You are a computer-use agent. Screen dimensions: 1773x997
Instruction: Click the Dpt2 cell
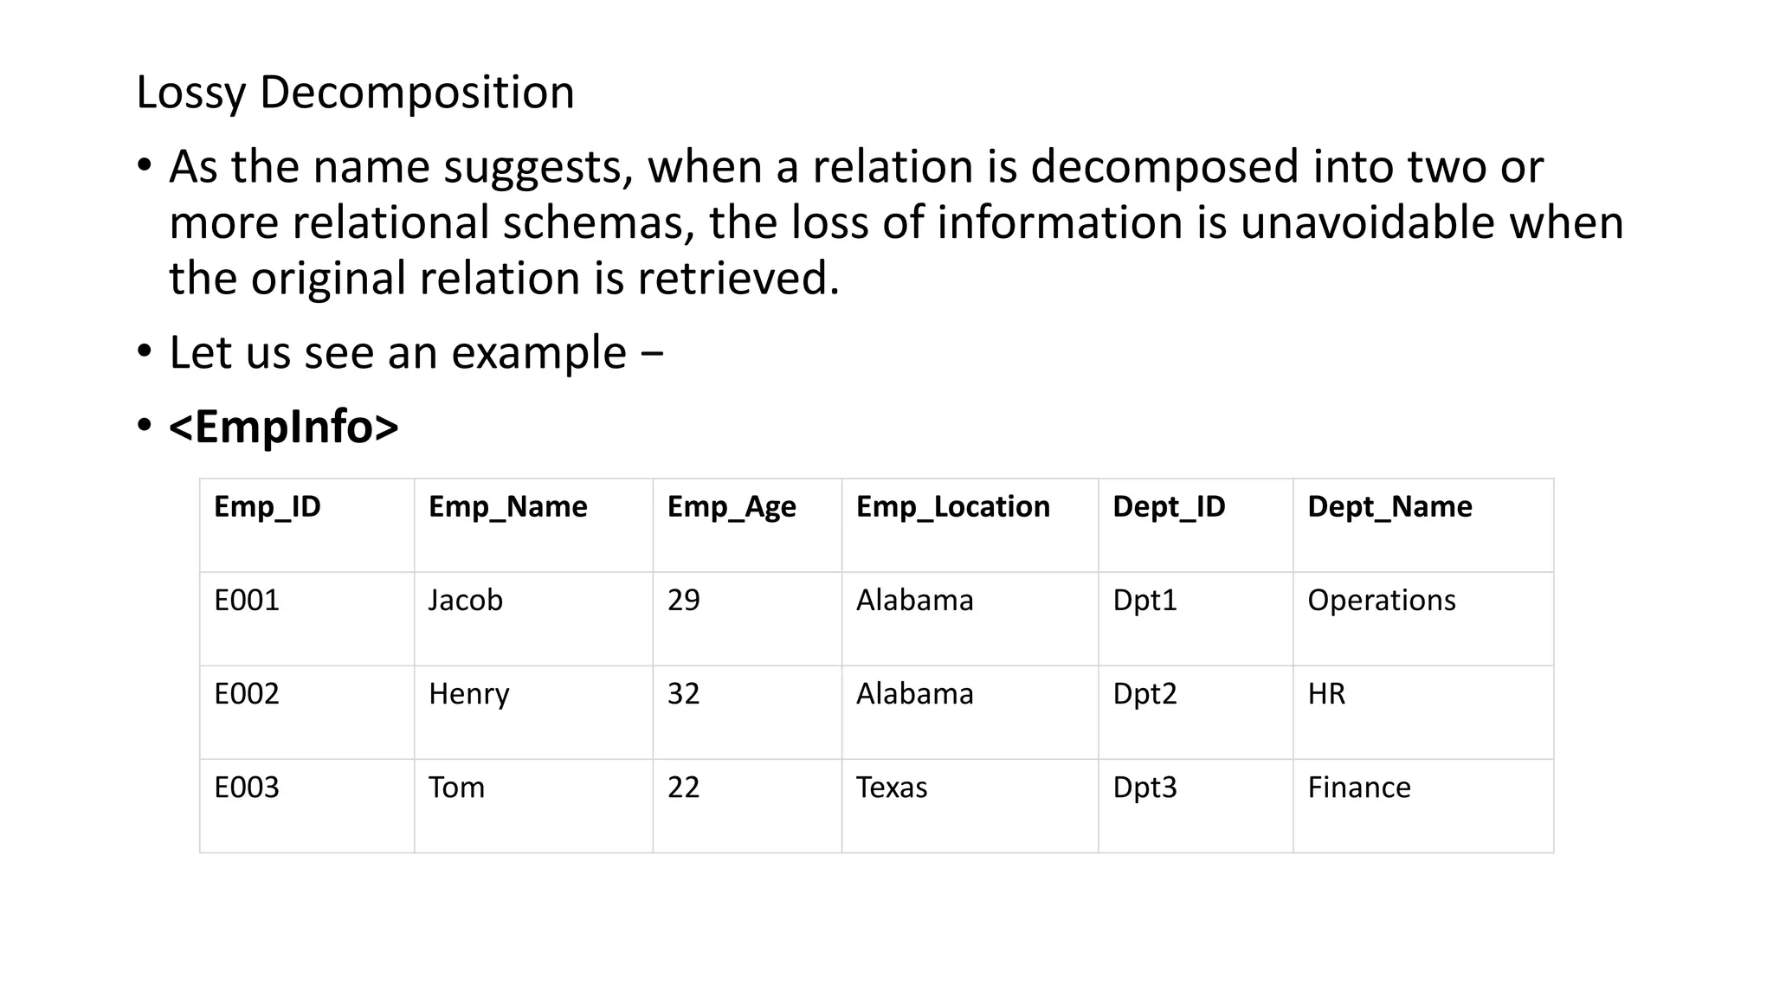[1144, 693]
